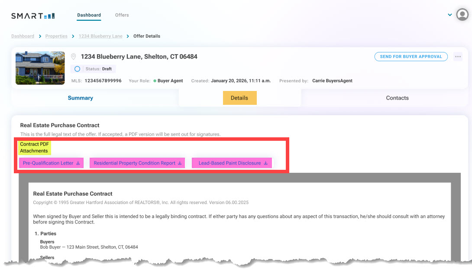Click the download icon on Lead-Based Paint Disclosure
The width and height of the screenshot is (472, 269).
[x=266, y=163]
